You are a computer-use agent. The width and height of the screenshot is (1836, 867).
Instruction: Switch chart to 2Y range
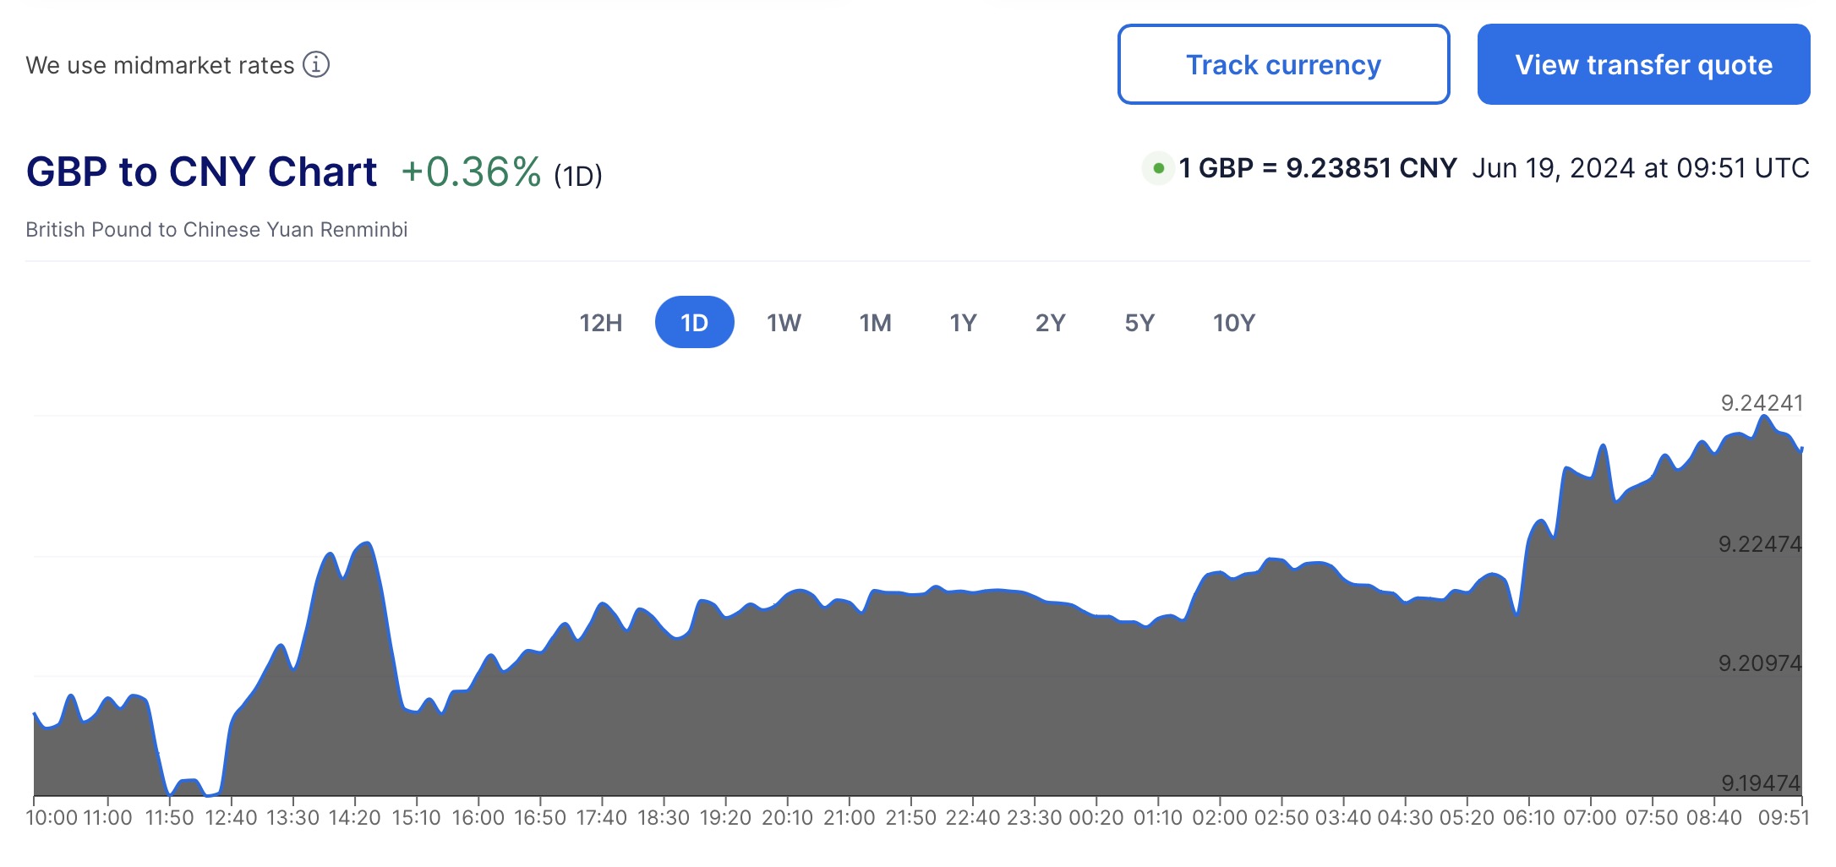pyautogui.click(x=1050, y=323)
